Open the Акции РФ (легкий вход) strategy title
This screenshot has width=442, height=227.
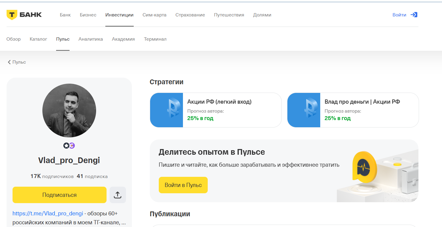click(219, 102)
